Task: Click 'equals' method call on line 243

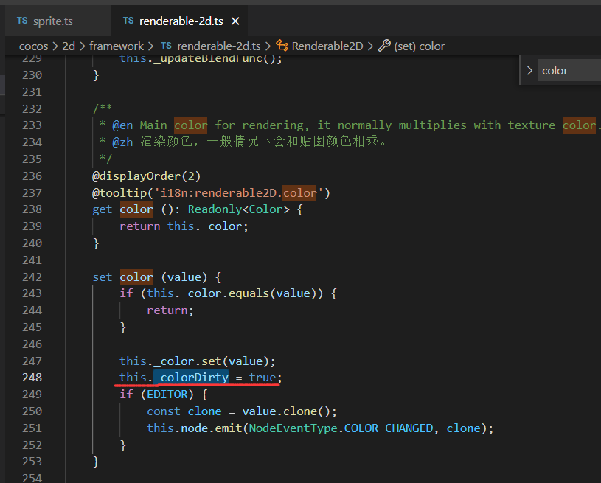Action: tap(249, 293)
